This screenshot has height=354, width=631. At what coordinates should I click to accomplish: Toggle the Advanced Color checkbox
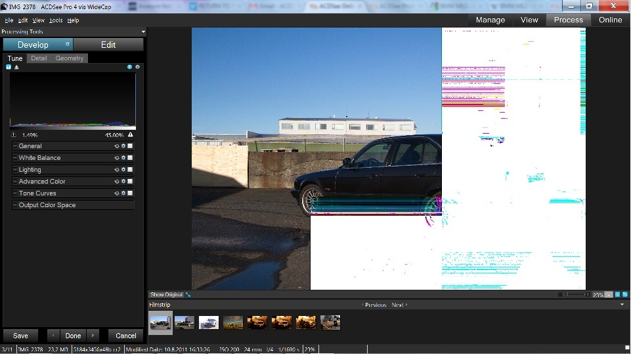[x=130, y=182]
